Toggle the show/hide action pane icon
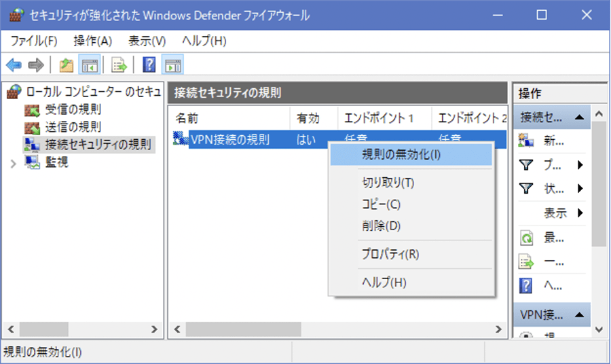Screen dimensions: 611x364 coord(172,65)
